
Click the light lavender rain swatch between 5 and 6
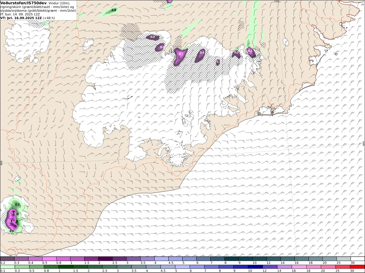(x=182, y=267)
